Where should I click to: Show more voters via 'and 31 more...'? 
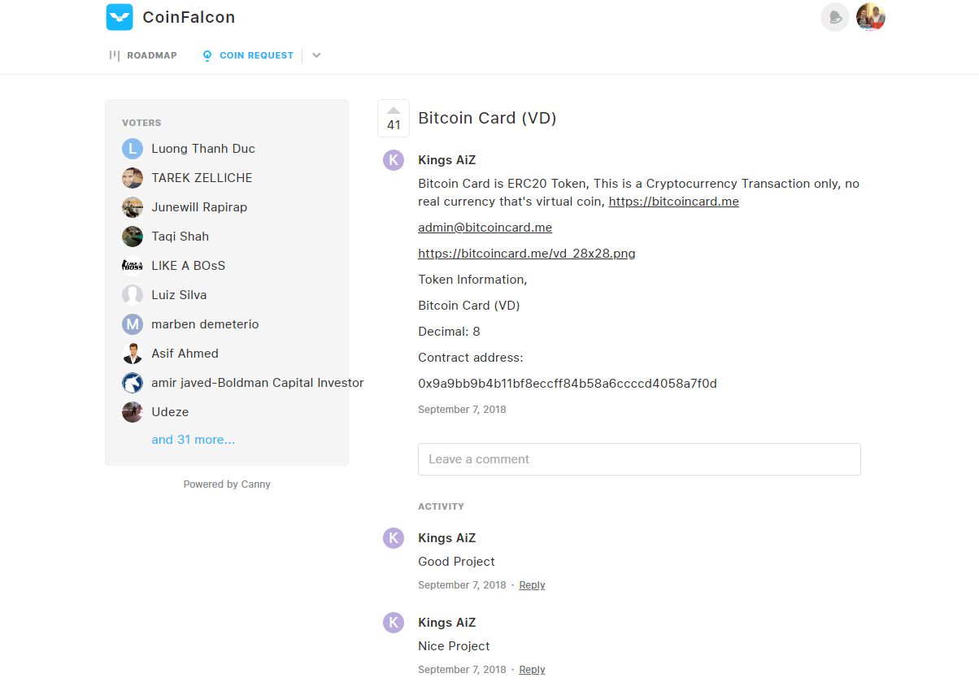click(193, 440)
